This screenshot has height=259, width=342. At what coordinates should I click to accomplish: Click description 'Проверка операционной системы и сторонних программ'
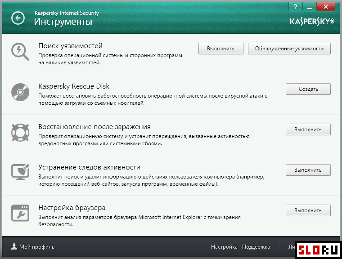coord(110,55)
